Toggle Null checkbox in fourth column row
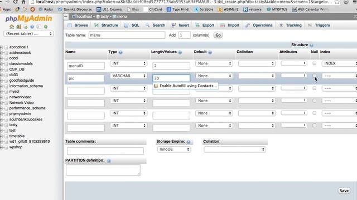Viewport: 357px width, 200px height. point(315,101)
